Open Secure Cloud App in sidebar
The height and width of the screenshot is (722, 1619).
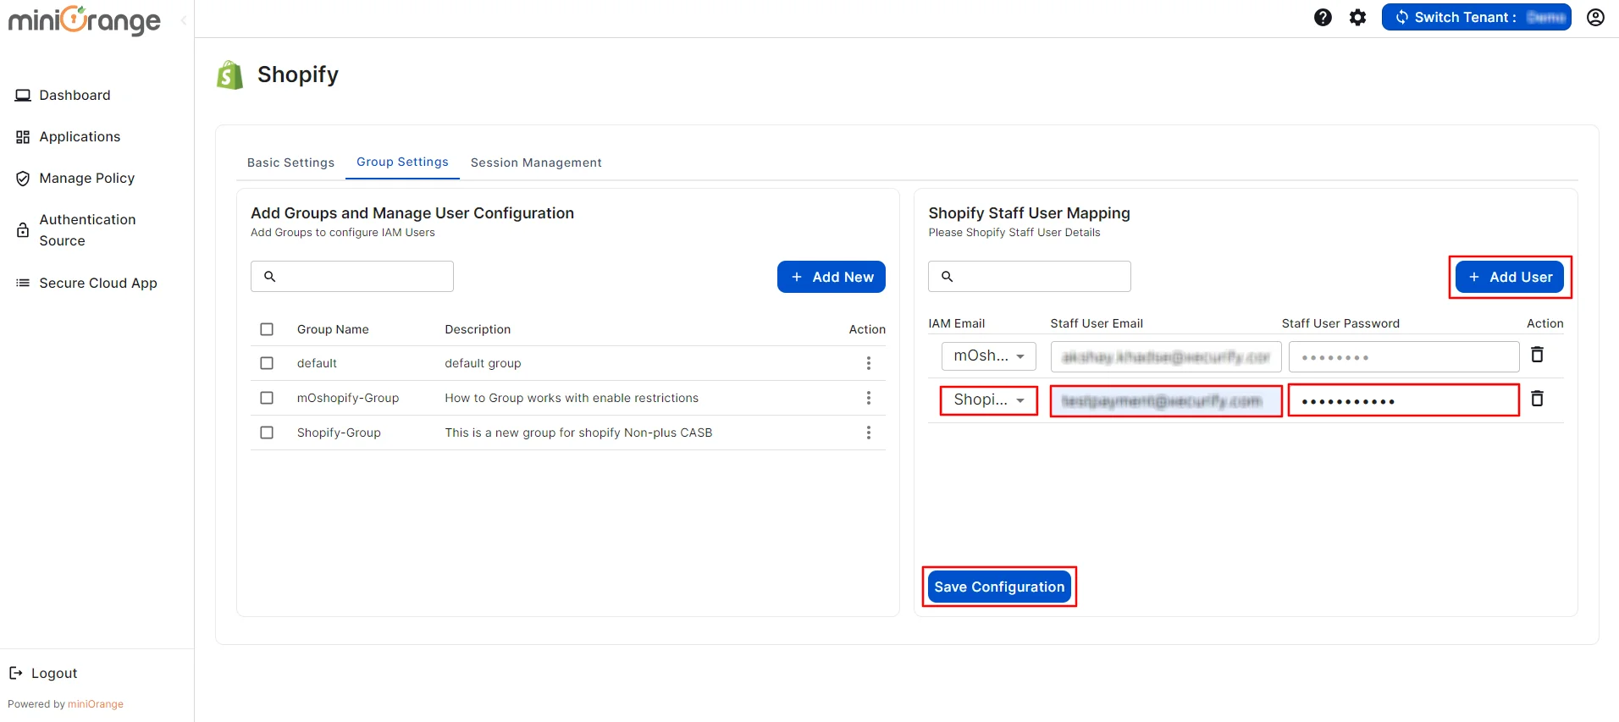point(97,283)
